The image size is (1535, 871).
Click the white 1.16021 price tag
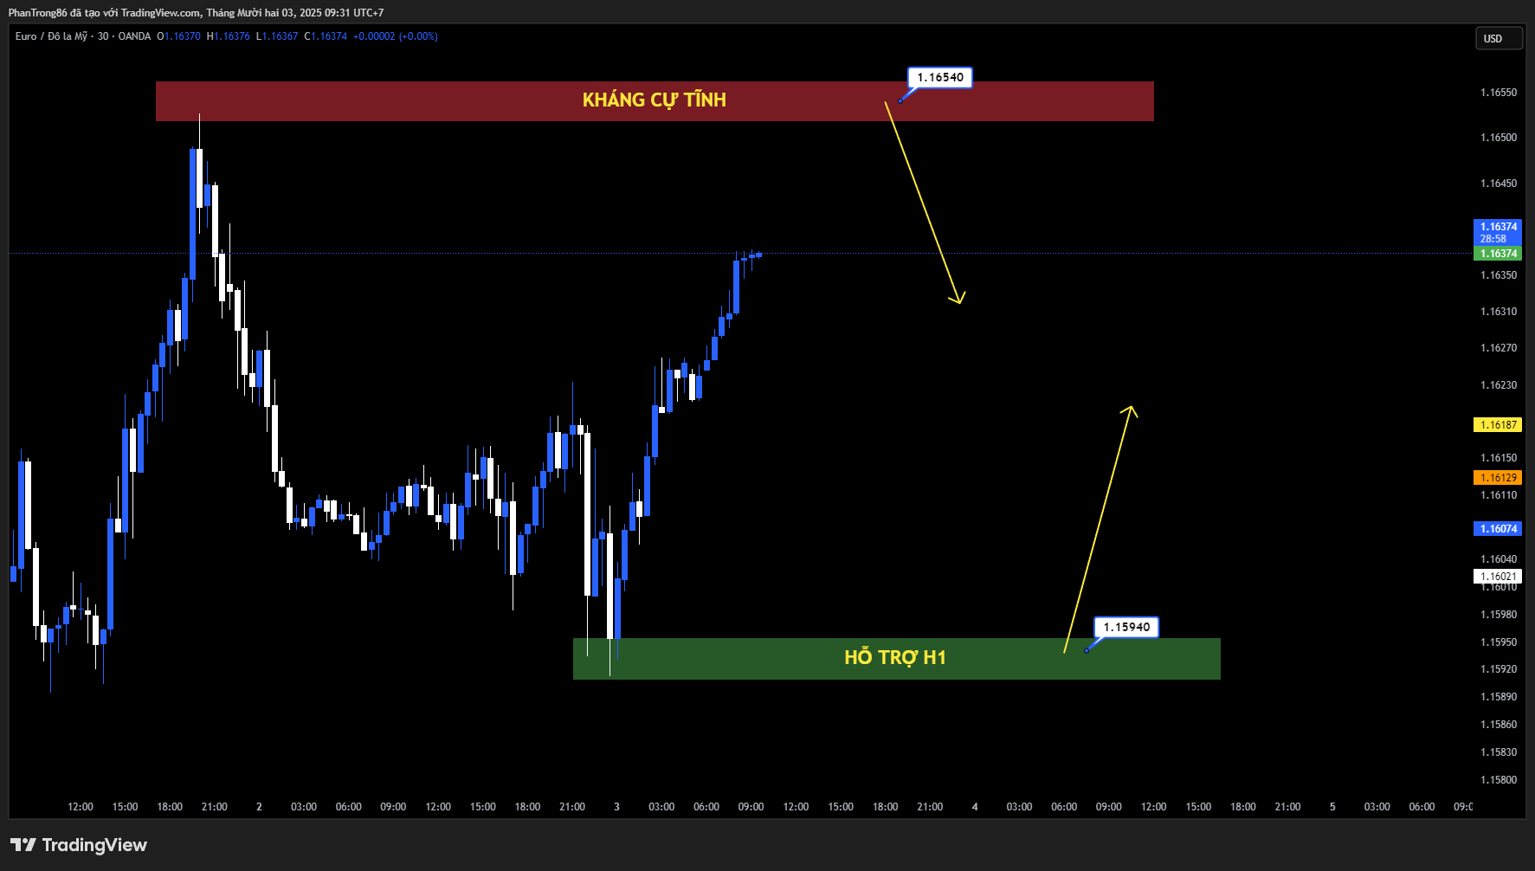(x=1498, y=577)
